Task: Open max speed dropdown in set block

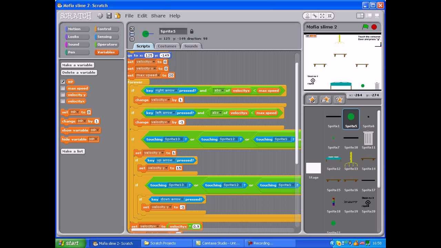Action: [148, 75]
